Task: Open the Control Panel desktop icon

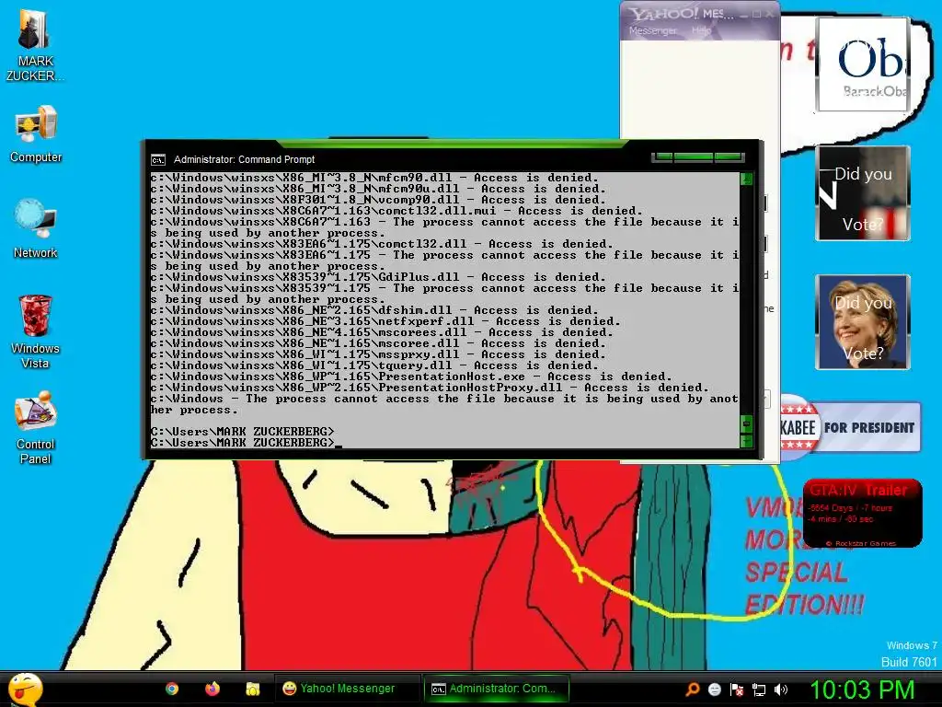Action: tap(36, 428)
